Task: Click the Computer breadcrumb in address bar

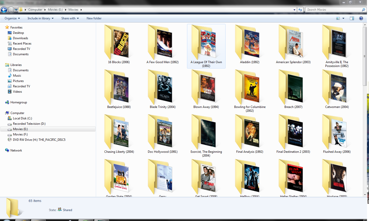Action: [35, 10]
